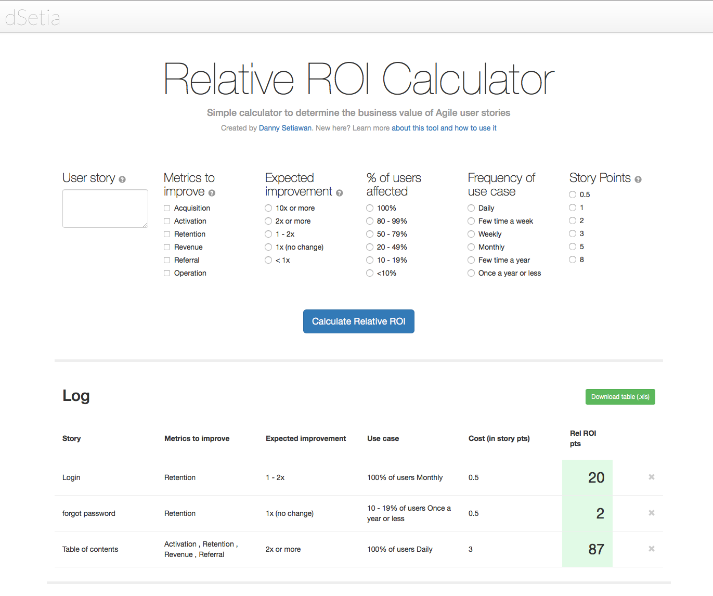The image size is (713, 596).
Task: Click the Cost (in story pts) column header
Action: (x=499, y=438)
